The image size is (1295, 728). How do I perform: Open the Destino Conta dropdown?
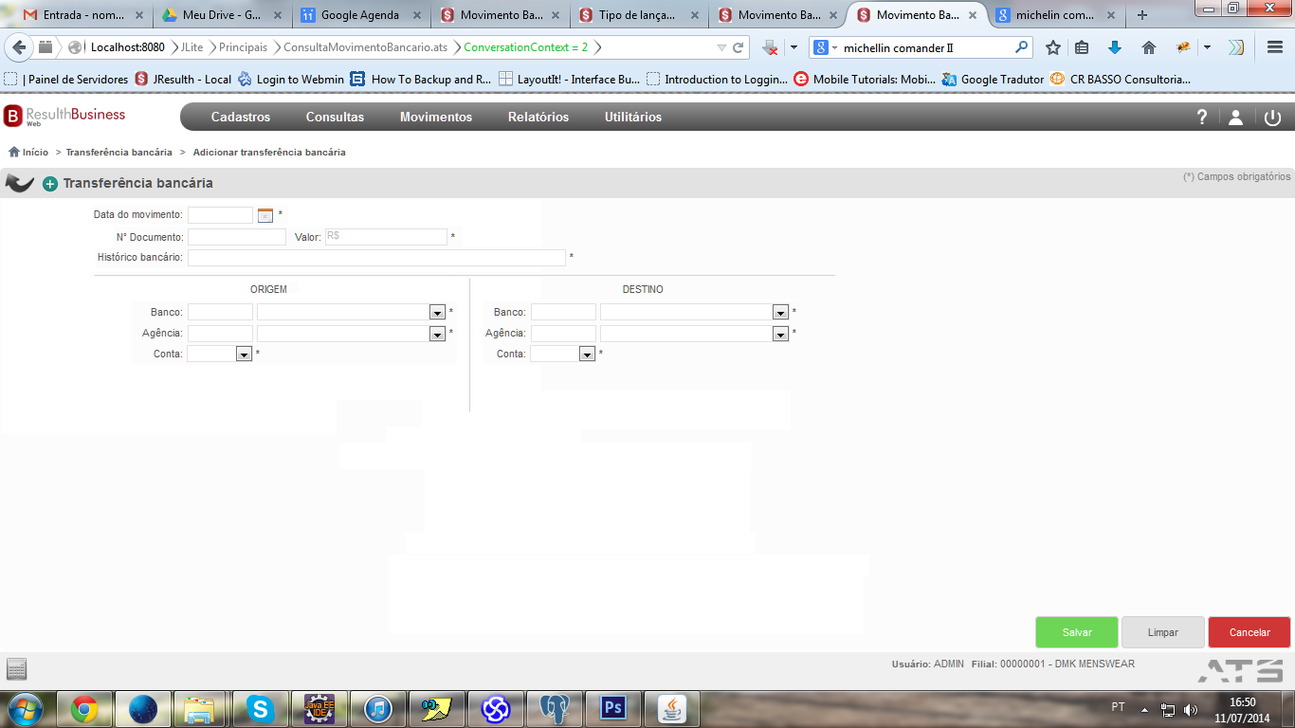point(587,354)
